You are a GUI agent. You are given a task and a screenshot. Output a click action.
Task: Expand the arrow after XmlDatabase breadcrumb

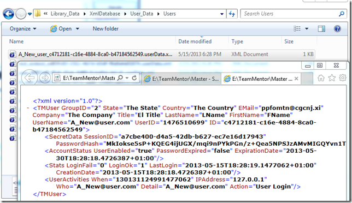pyautogui.click(x=125, y=14)
